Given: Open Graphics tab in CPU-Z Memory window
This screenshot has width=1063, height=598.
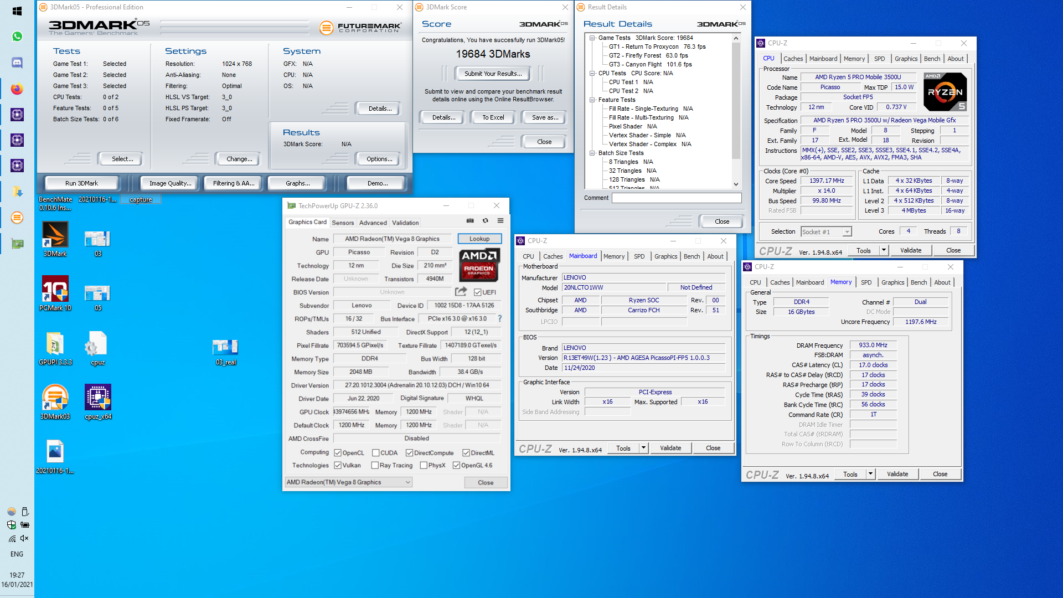Looking at the screenshot, I should pos(892,282).
